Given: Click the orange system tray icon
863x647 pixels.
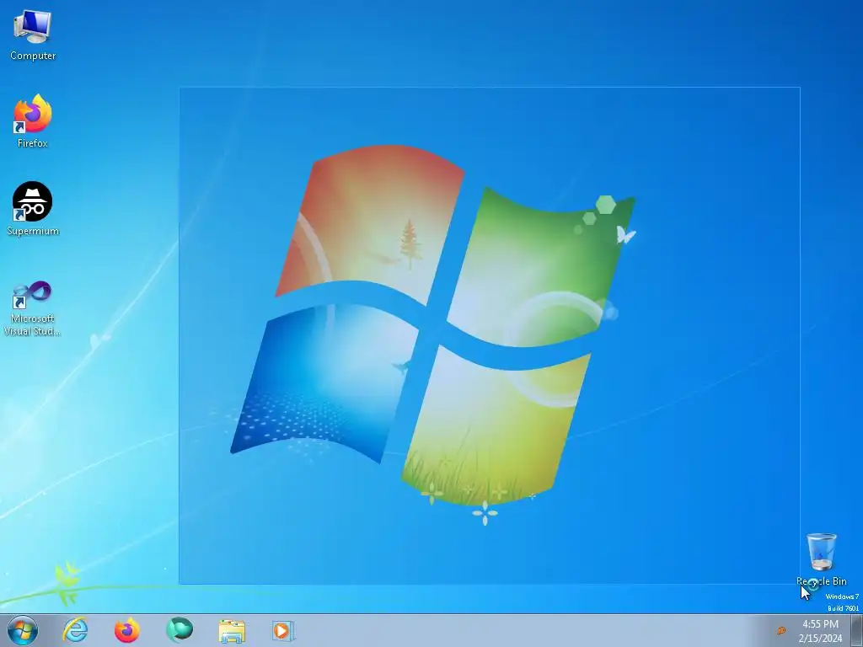Looking at the screenshot, I should coord(781,631).
